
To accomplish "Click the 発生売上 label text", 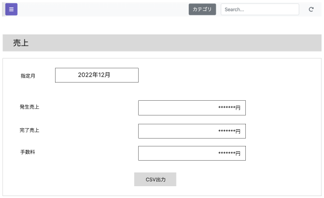I will 29,107.
